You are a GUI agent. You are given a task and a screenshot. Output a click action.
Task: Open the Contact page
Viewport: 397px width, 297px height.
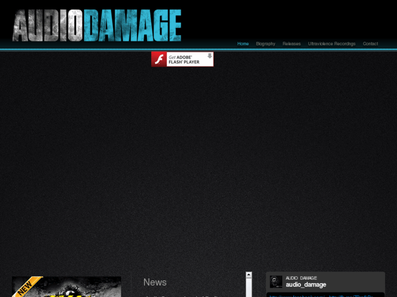pyautogui.click(x=370, y=44)
